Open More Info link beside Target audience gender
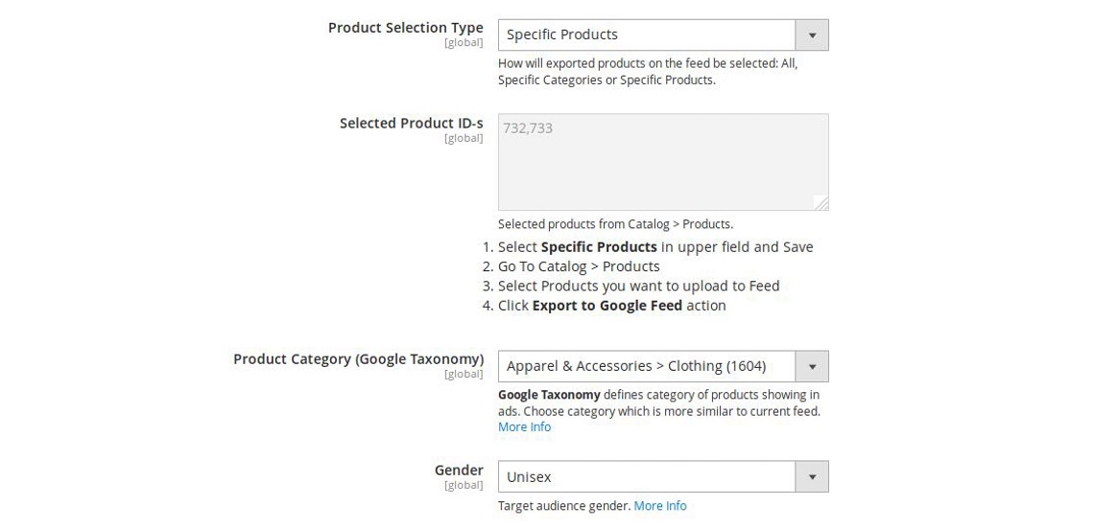Screen dimensions: 1094x529 click(660, 506)
